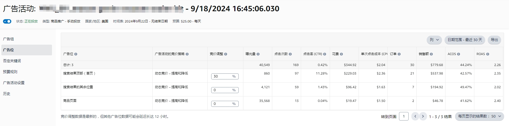Open the 广告组 sidebar tab
Image resolution: width=509 pixels, height=126 pixels.
[x=9, y=39]
